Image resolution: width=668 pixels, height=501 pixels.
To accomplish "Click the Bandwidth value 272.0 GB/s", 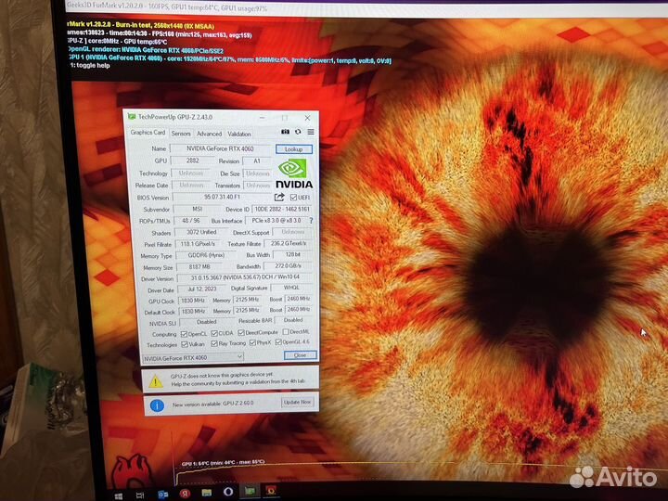I will [x=288, y=266].
